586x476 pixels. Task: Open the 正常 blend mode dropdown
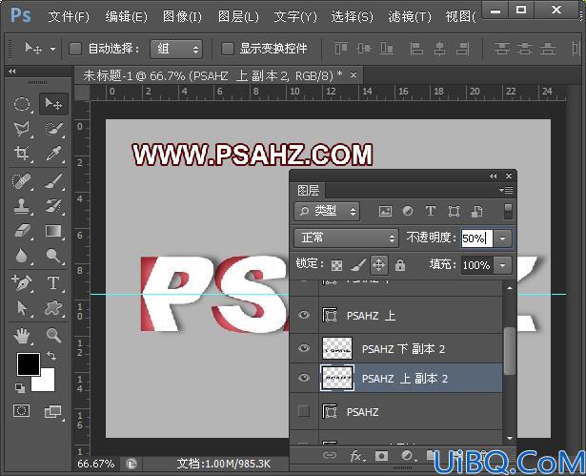click(x=346, y=238)
